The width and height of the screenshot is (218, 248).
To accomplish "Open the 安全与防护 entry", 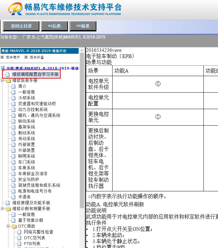I will [x=28, y=179].
